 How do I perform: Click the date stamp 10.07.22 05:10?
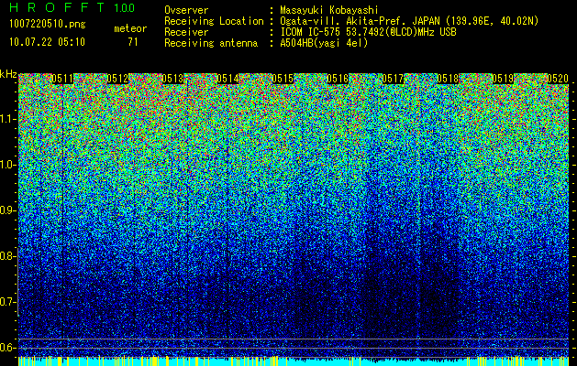point(47,42)
